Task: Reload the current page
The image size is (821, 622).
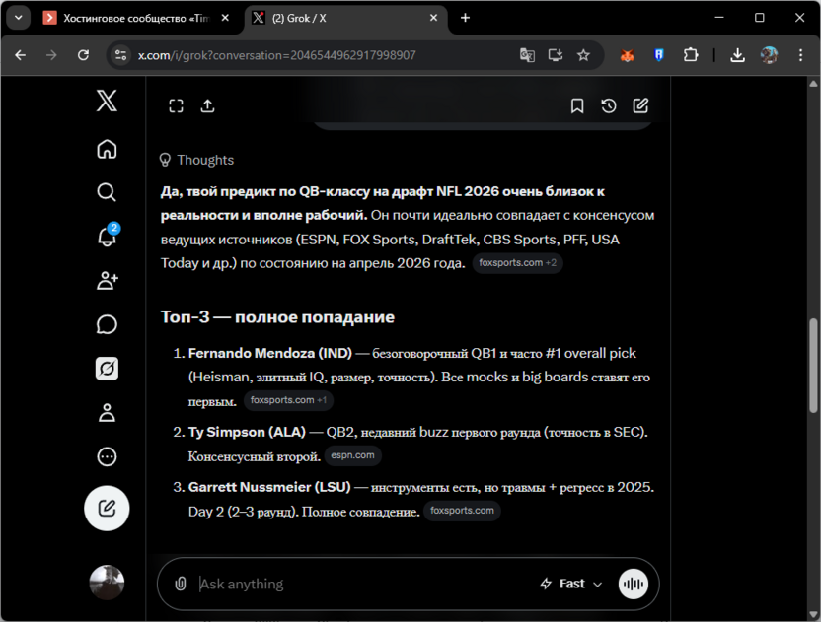Action: (x=83, y=55)
